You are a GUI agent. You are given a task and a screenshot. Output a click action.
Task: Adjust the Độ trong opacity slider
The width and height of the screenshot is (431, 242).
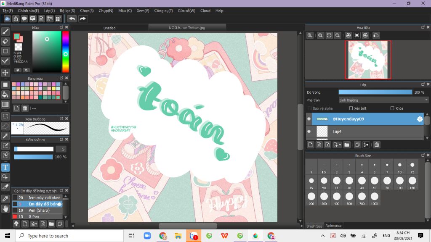tap(375, 92)
